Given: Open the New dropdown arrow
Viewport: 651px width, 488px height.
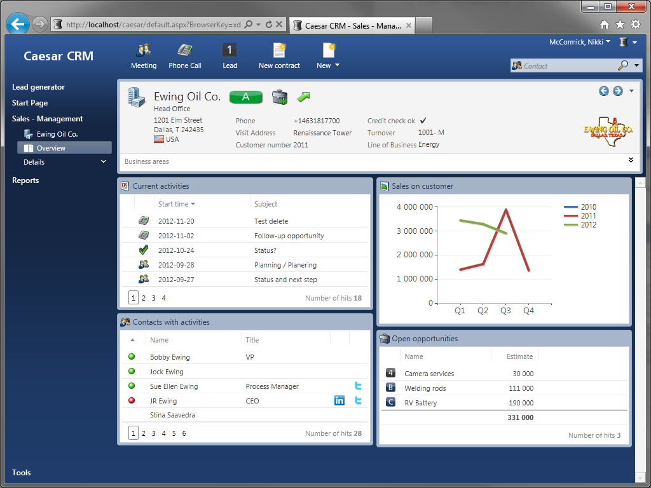Looking at the screenshot, I should (337, 65).
